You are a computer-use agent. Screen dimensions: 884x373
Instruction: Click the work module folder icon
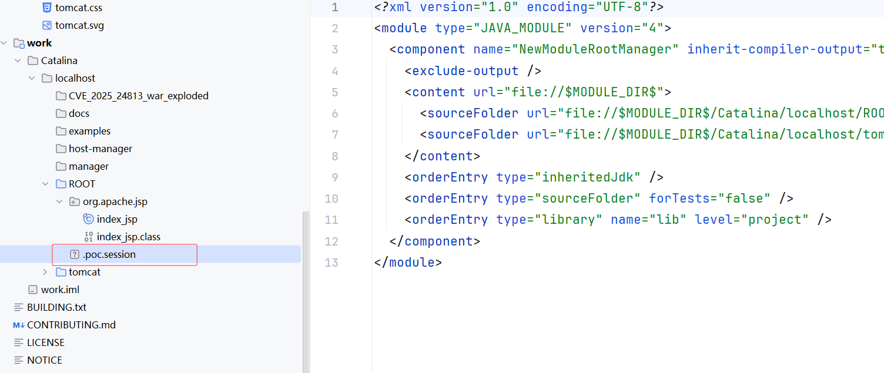pos(19,43)
